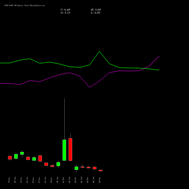Click the '04 Feb' date label
189x189 pixels.
point(82,180)
